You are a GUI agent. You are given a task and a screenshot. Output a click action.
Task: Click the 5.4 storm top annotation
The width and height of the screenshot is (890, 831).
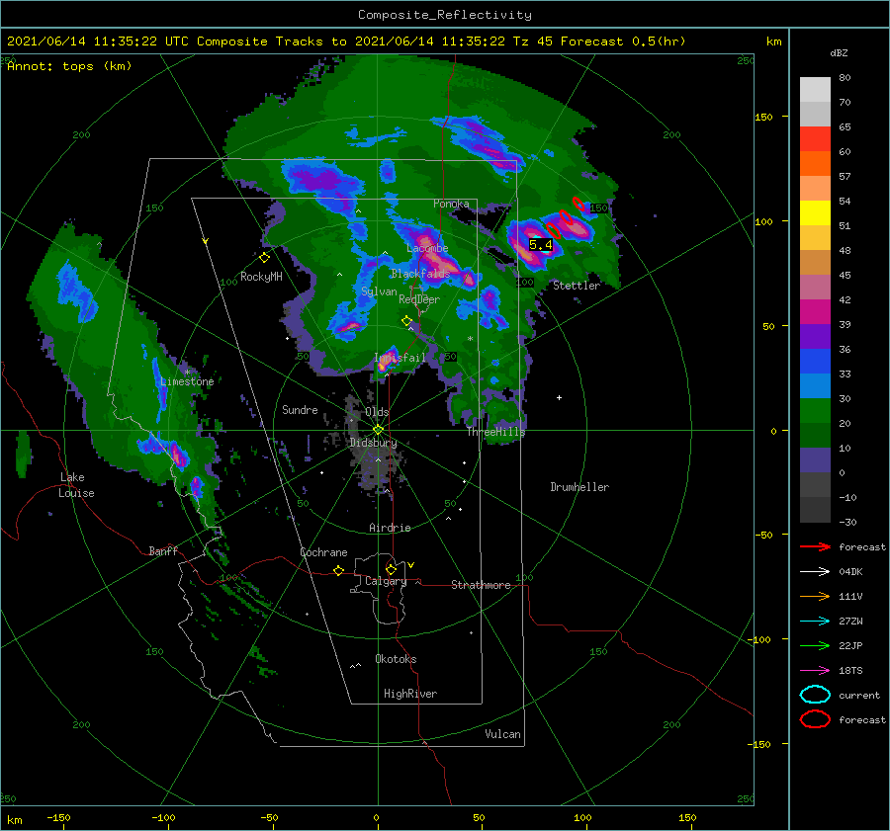pyautogui.click(x=540, y=244)
